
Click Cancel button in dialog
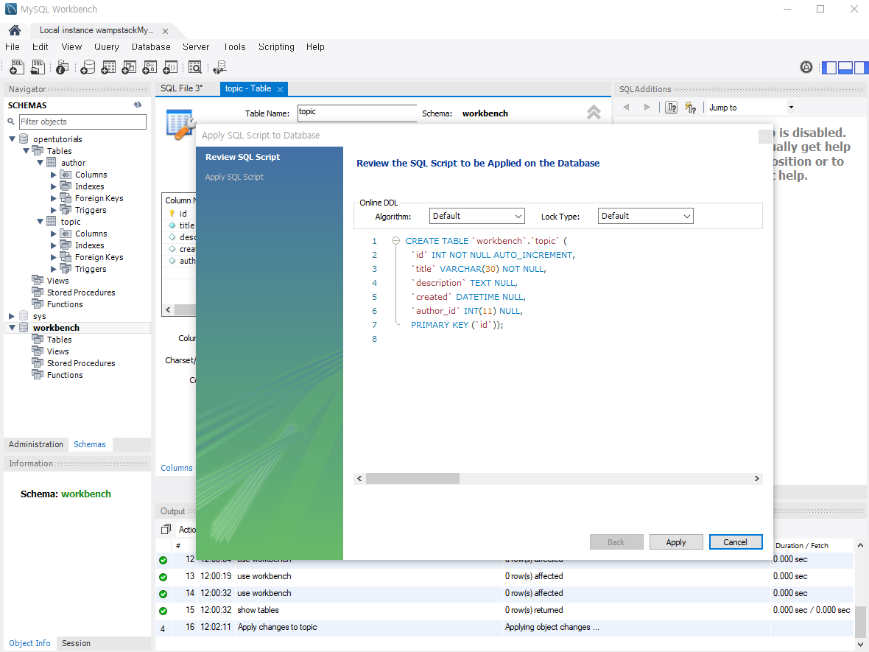(x=736, y=542)
